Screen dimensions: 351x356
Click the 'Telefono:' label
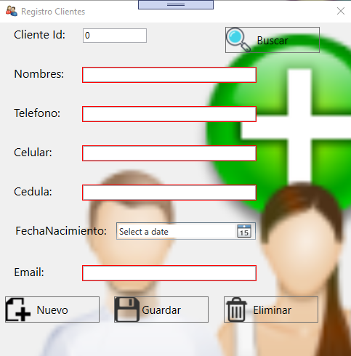click(37, 113)
